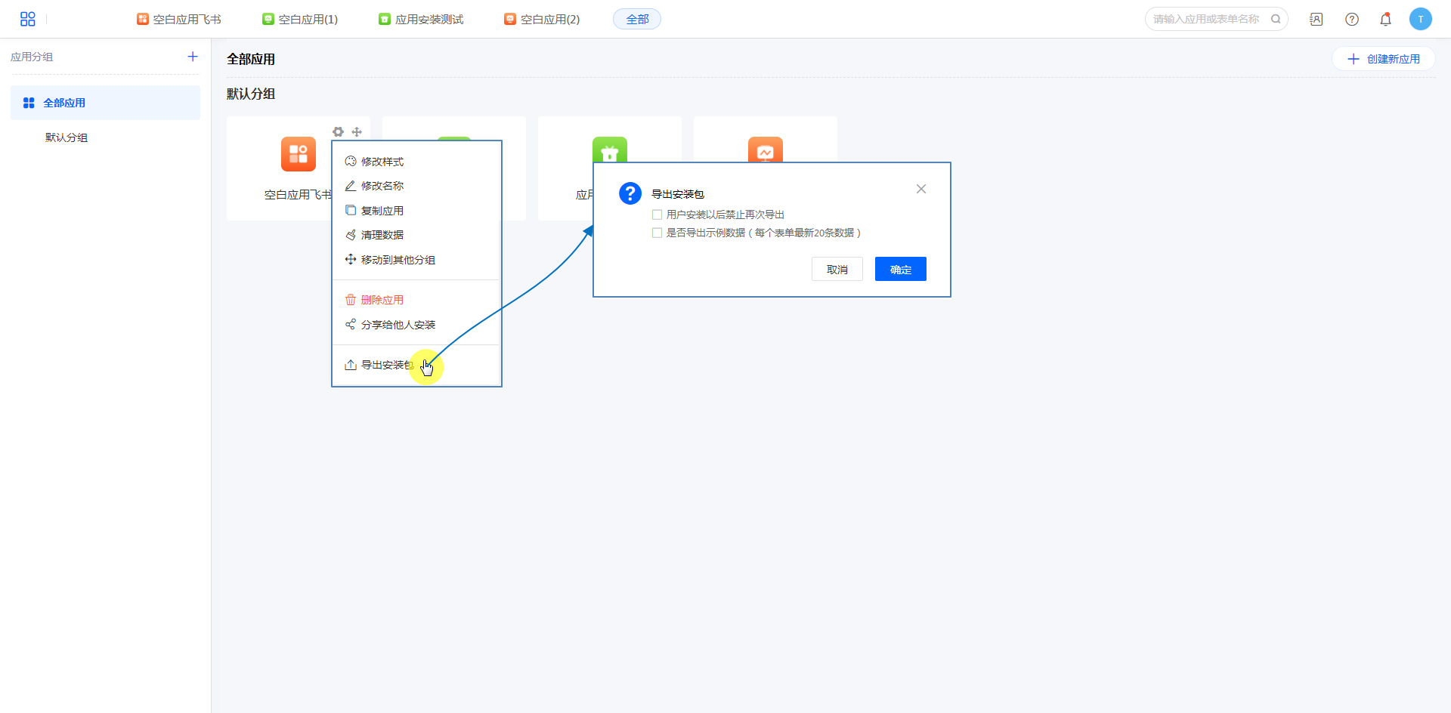The image size is (1451, 713).
Task: Choose 复制应用 in the menu
Action: (382, 211)
